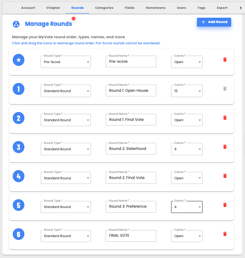The image size is (245, 258).
Task: Click the right arrow to view more tabs
Action: coord(240,8)
